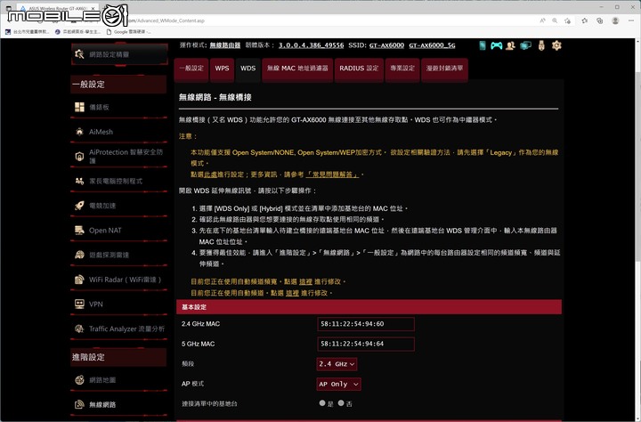Open the 頻段 2.4 GHz dropdown
Viewport: 641px width, 422px height.
point(337,364)
